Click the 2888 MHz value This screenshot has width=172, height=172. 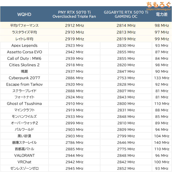tap(75, 91)
